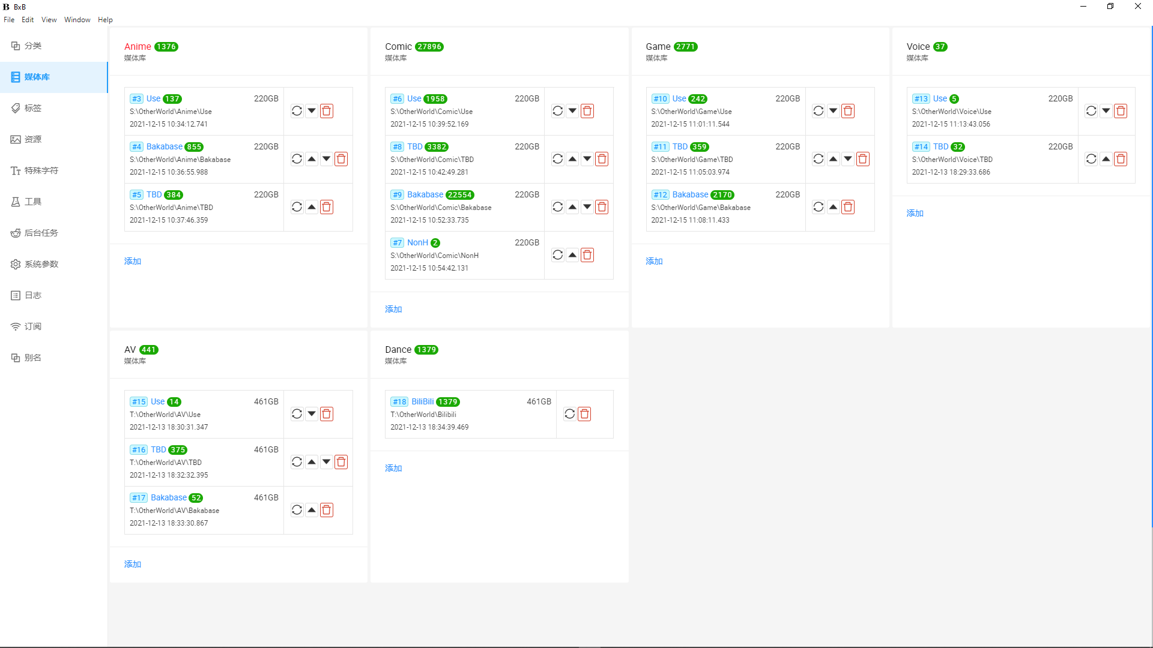Move Voice TBD library up
Viewport: 1153px width, 648px height.
coord(1106,159)
